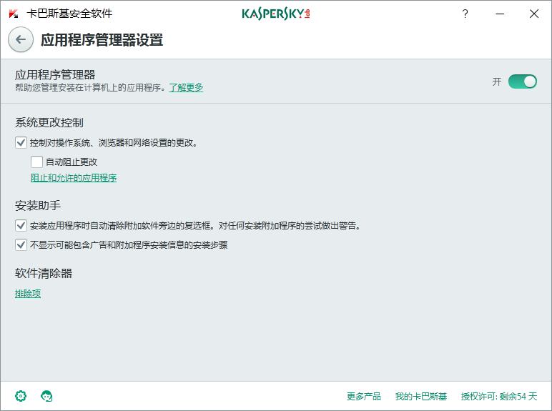Uncheck 安装应用程序时自动清除附加软件 option
Image resolution: width=552 pixels, height=411 pixels.
click(21, 225)
